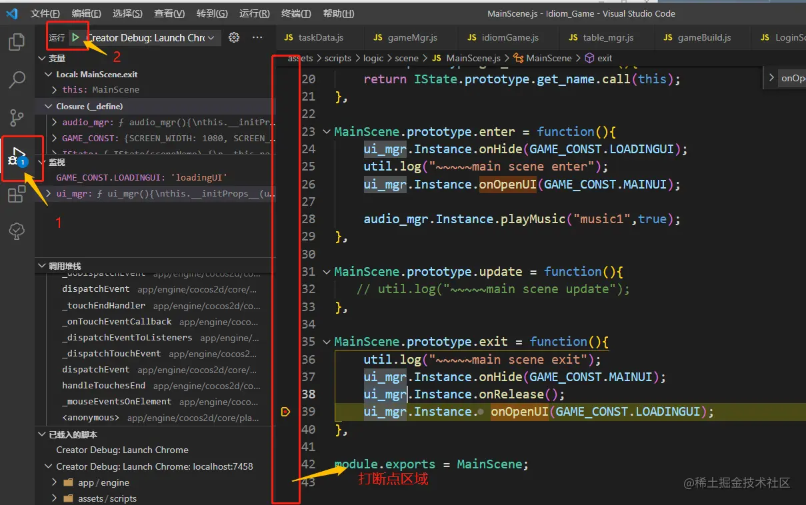Image resolution: width=806 pixels, height=505 pixels.
Task: Open launch.json via gear icon
Action: point(234,38)
